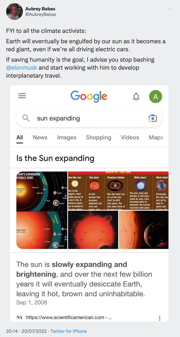Open Google notifications bell
The width and height of the screenshot is (180, 337).
tap(136, 97)
